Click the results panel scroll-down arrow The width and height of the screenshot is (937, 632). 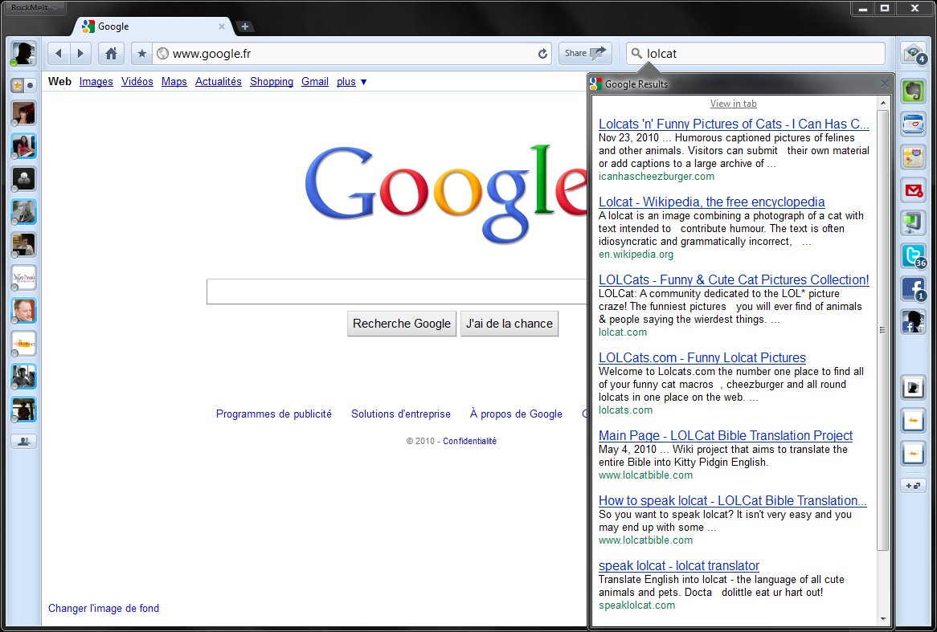coord(882,619)
